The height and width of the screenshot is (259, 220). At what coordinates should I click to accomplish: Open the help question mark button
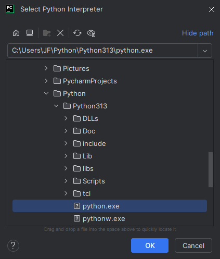[x=13, y=245]
